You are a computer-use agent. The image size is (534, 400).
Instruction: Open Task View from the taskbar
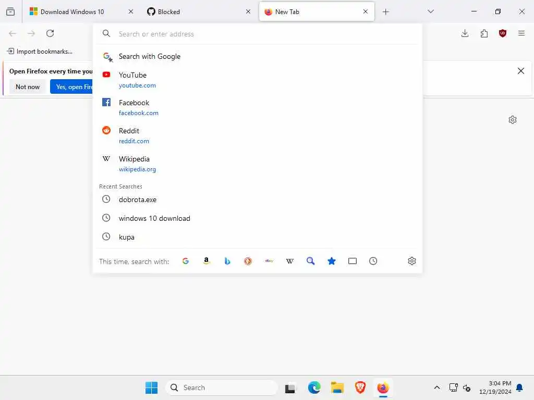(290, 387)
